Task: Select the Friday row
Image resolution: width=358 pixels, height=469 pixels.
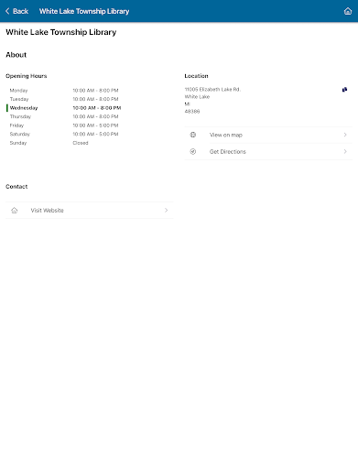Action: click(x=65, y=125)
